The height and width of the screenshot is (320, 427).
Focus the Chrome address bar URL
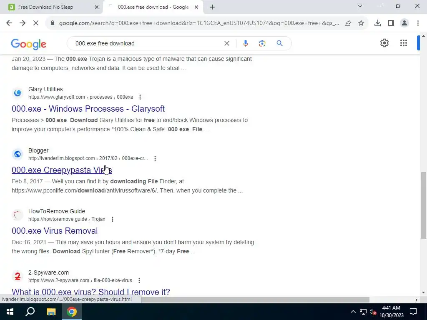pyautogui.click(x=199, y=23)
